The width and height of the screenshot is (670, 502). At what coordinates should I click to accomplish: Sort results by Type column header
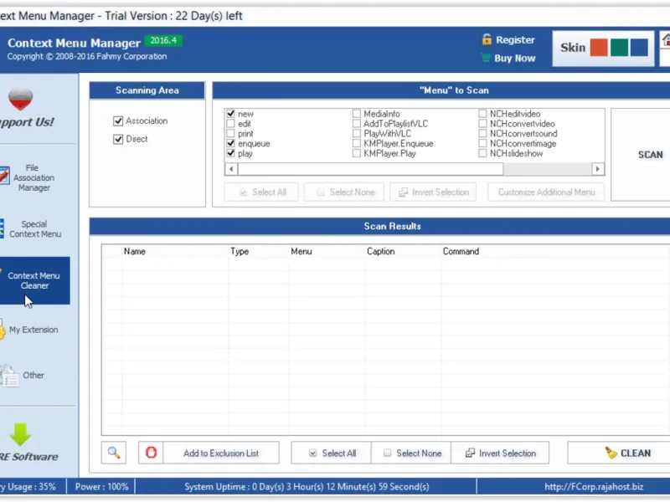240,252
